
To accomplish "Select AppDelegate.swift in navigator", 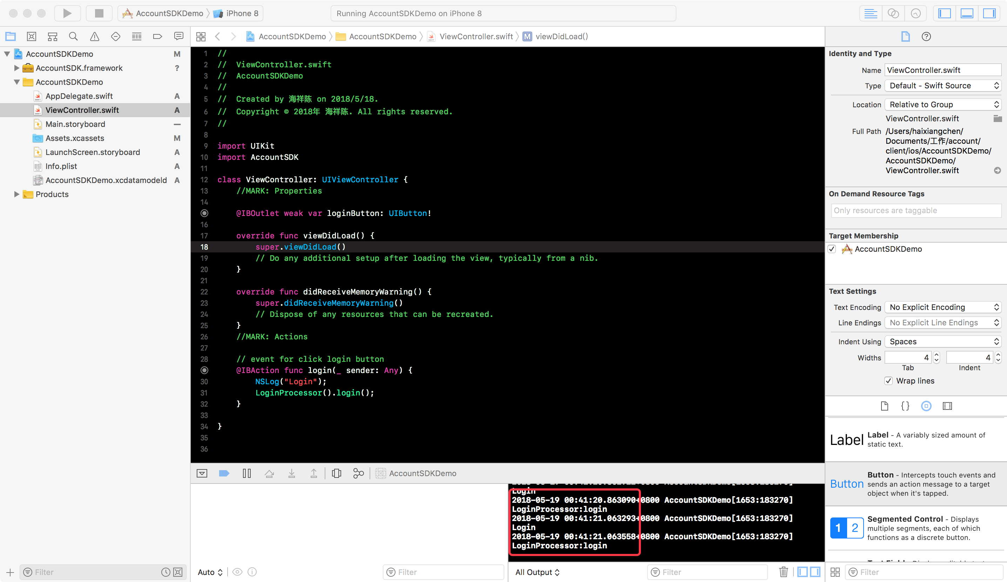I will click(x=79, y=96).
